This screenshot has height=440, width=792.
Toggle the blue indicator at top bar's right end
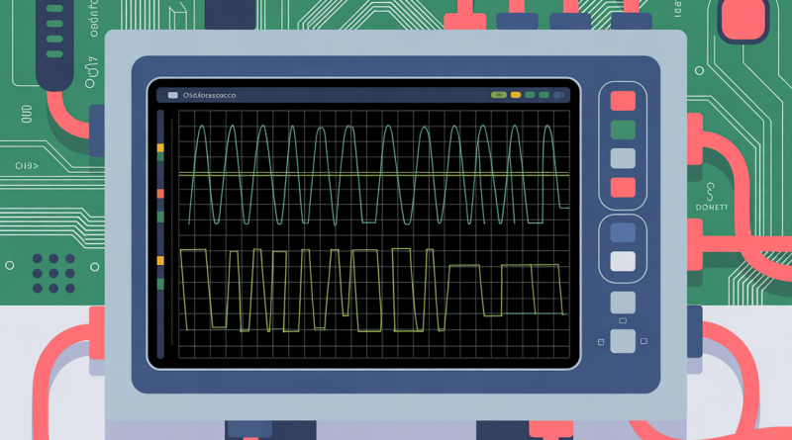point(560,96)
